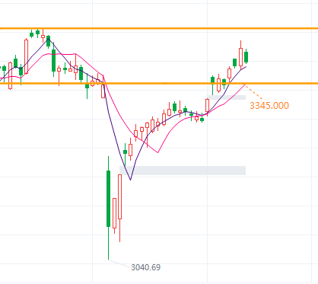Select the upper orange horizontal resistance line
Viewport: 318px width, 284px height.
pos(159,28)
